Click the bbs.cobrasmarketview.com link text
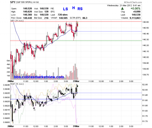Viewport: 152px width, 128px height. (x=39, y=77)
